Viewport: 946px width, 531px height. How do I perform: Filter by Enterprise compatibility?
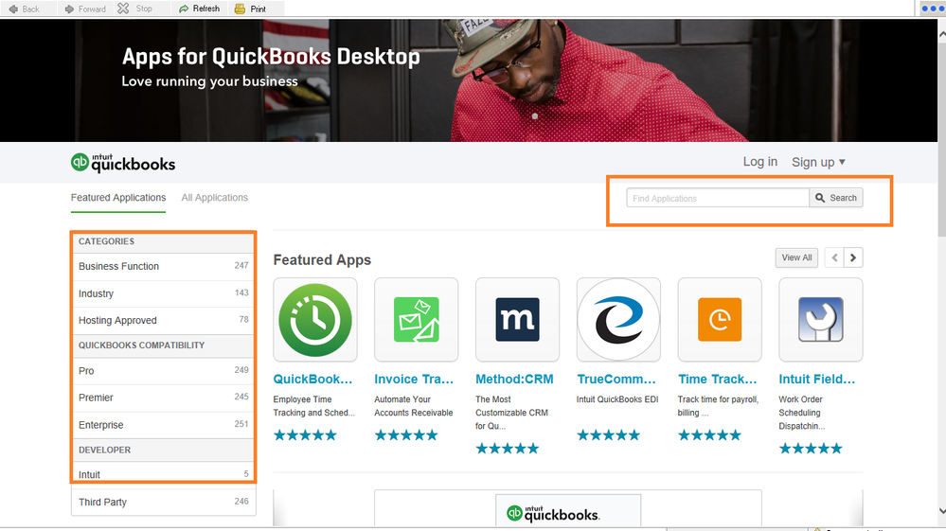point(164,425)
